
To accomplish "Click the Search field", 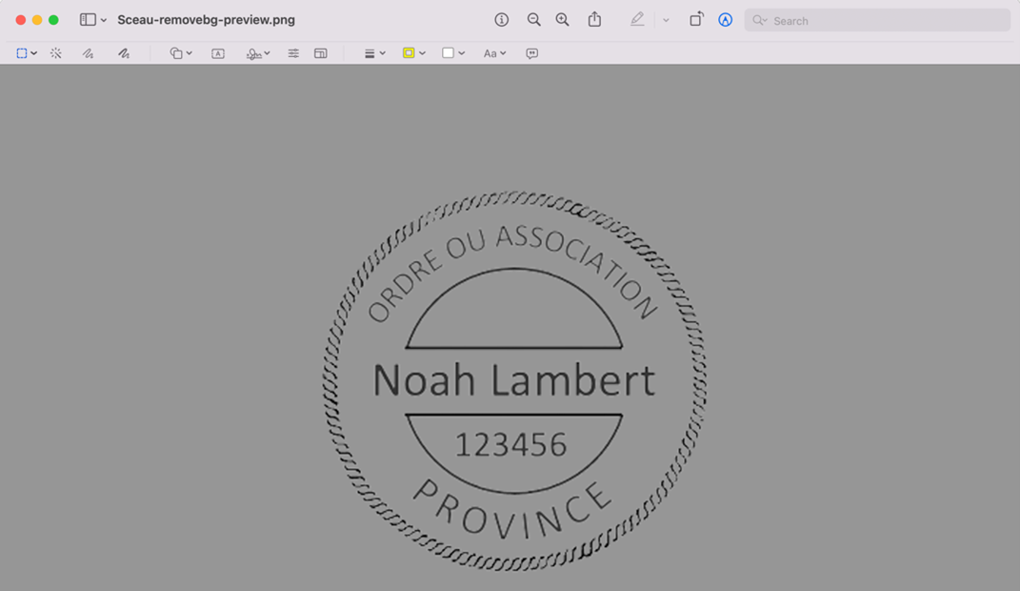I will 877,20.
